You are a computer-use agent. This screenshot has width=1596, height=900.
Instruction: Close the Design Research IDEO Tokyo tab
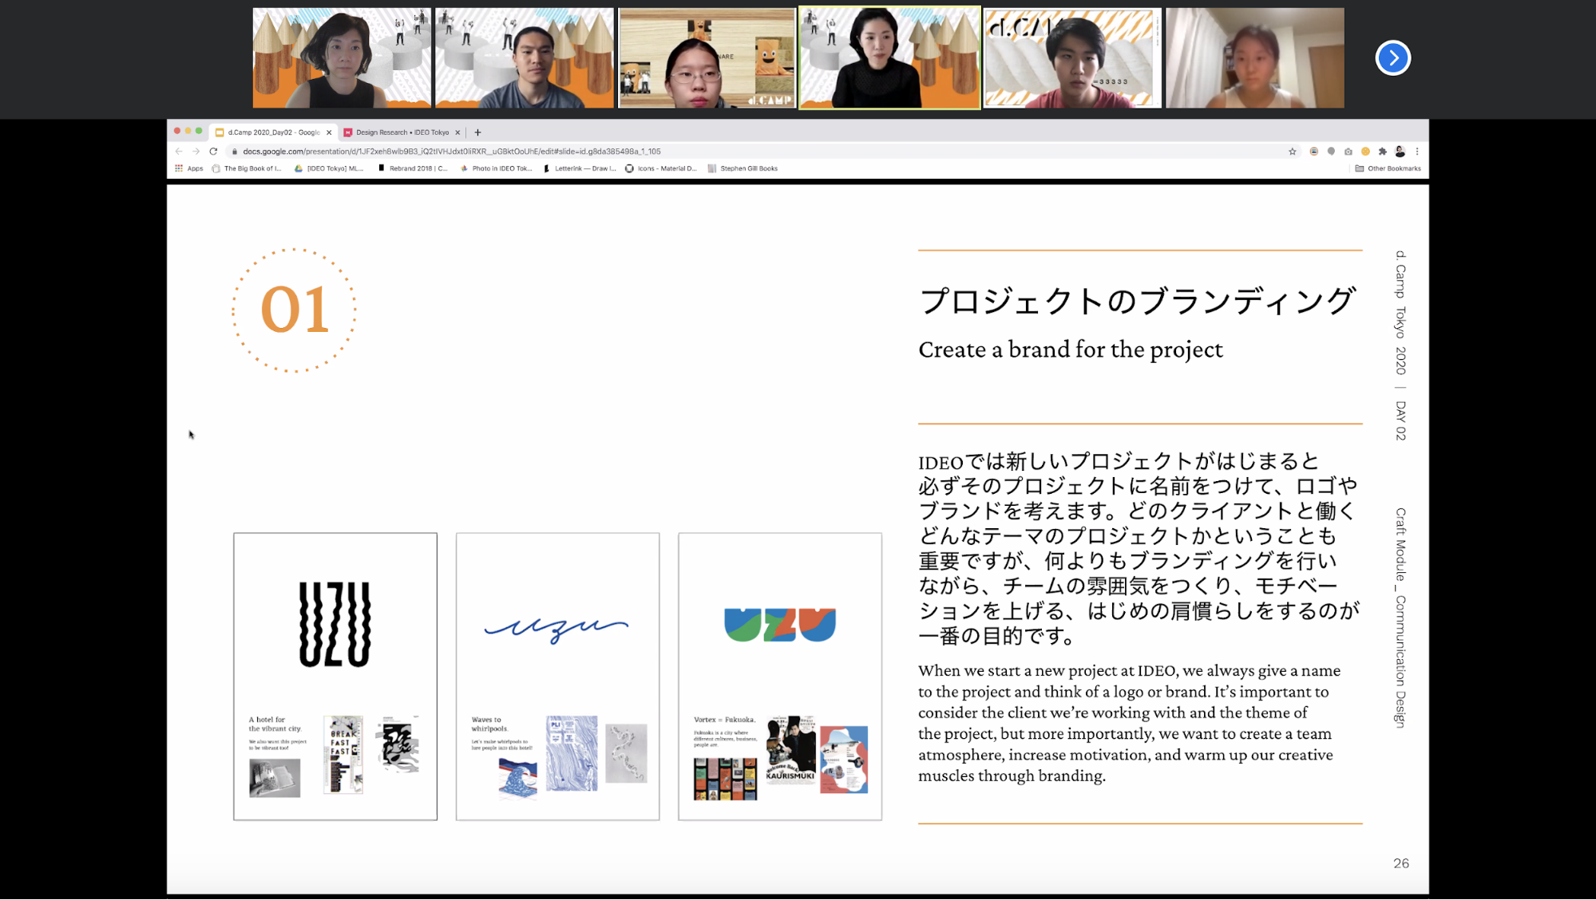click(457, 132)
